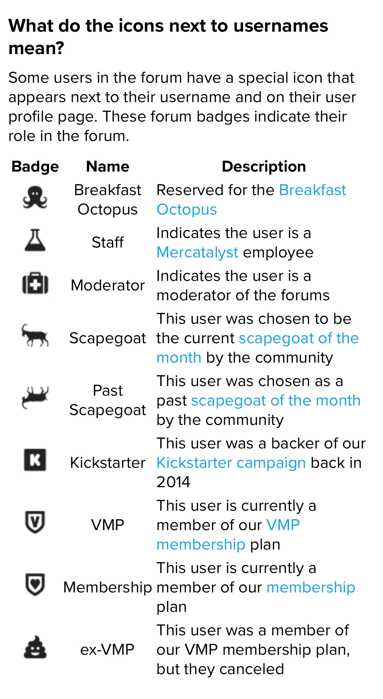This screenshot has height=699, width=383.
Task: Click the Description column header
Action: click(x=264, y=167)
